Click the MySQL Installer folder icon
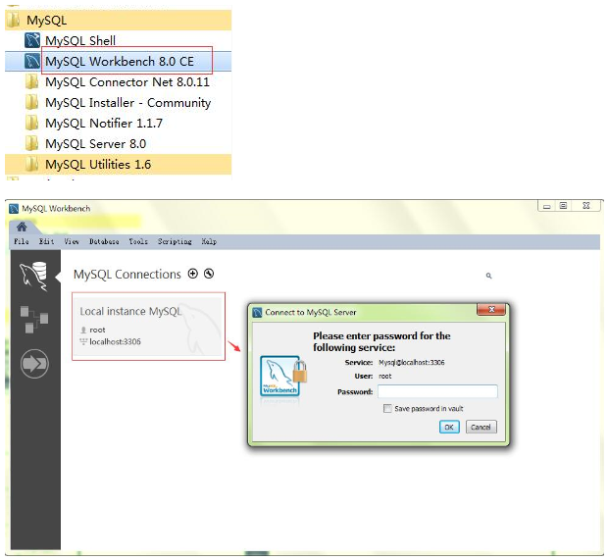This screenshot has width=608, height=560. (31, 102)
